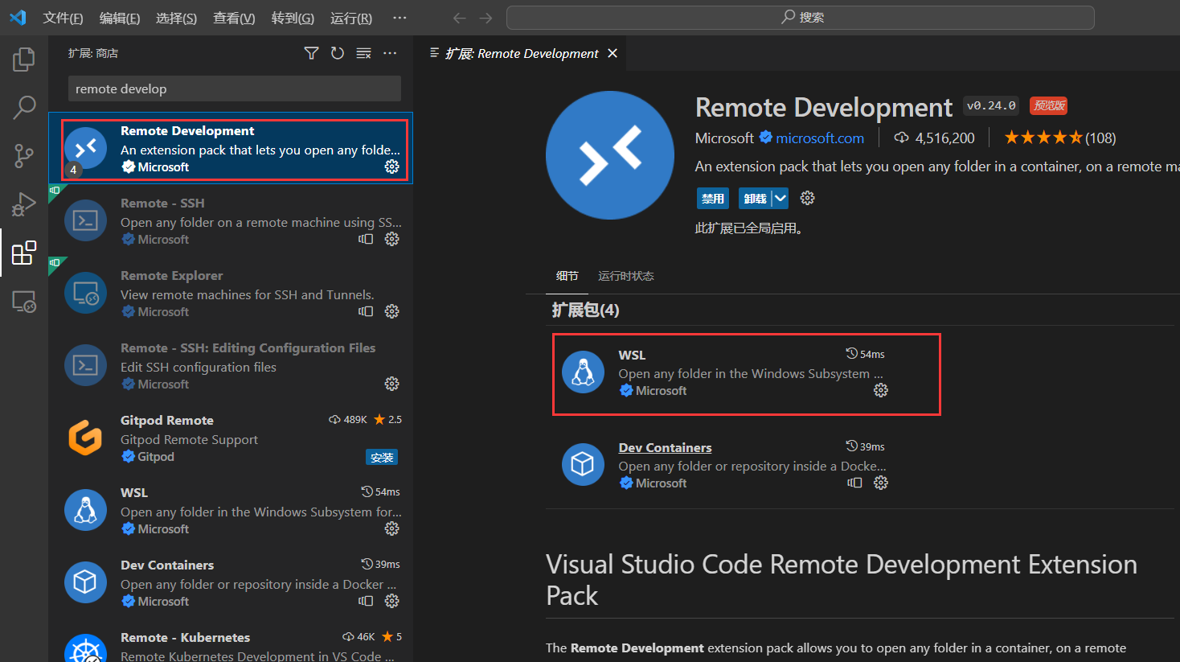Go back with the left arrow
This screenshot has height=662, width=1180.
coord(459,18)
